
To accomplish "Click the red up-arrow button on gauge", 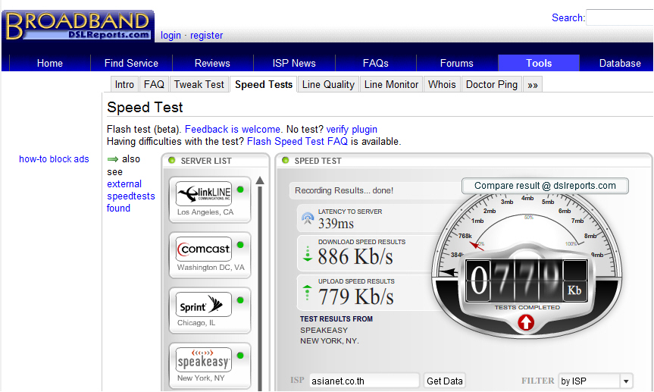I will click(526, 322).
